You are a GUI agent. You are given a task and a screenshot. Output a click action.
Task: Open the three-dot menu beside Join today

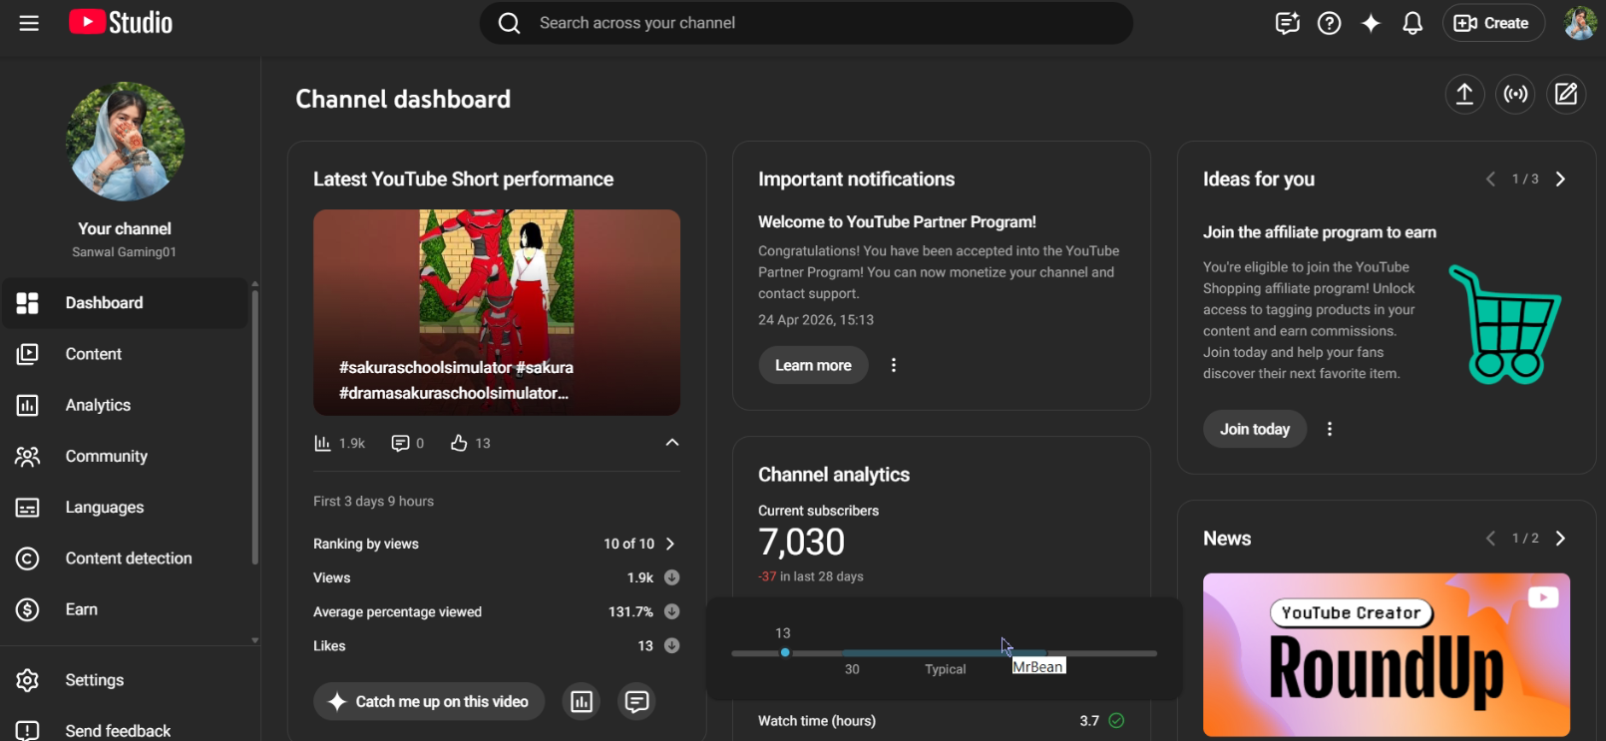1330,429
